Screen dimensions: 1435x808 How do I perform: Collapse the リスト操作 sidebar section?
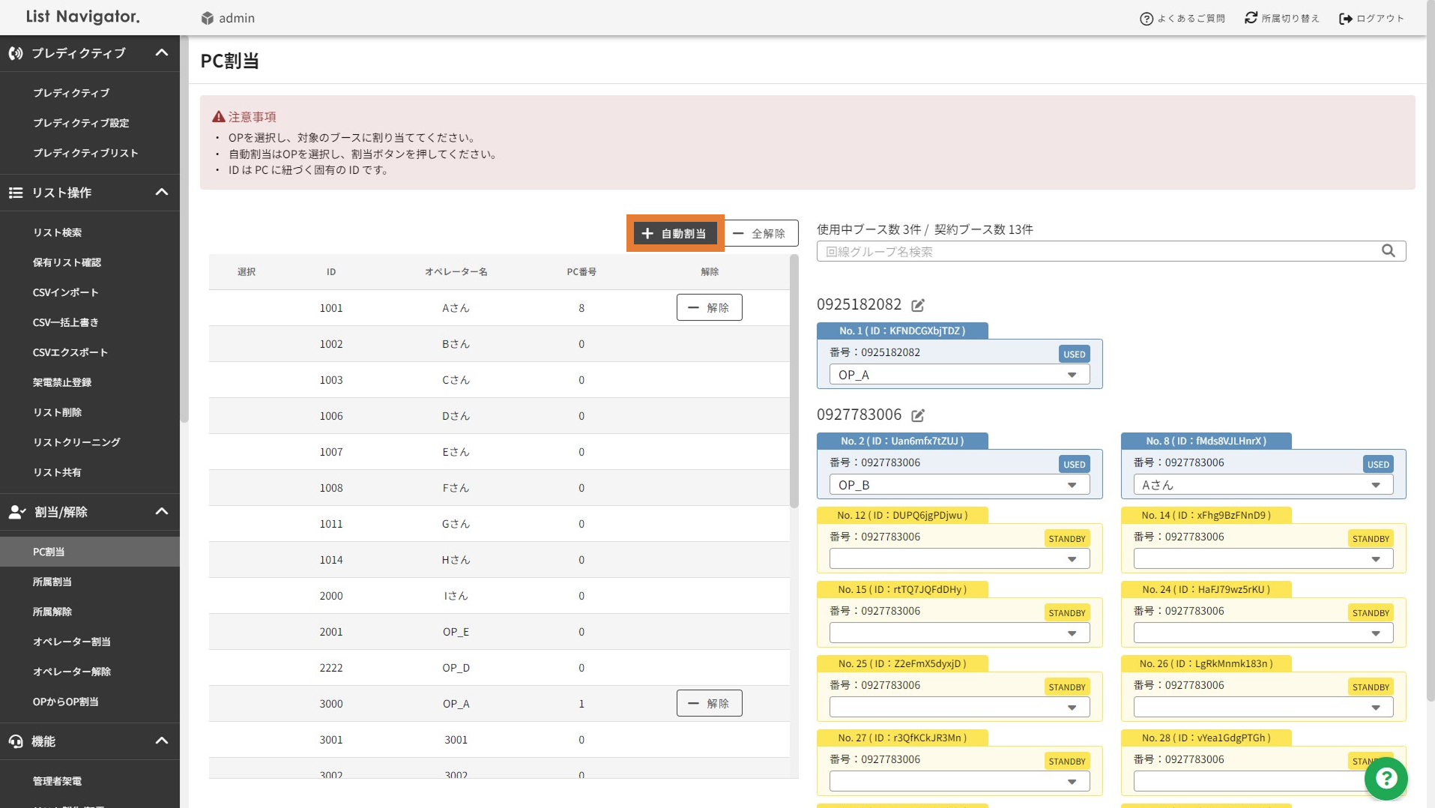(161, 193)
